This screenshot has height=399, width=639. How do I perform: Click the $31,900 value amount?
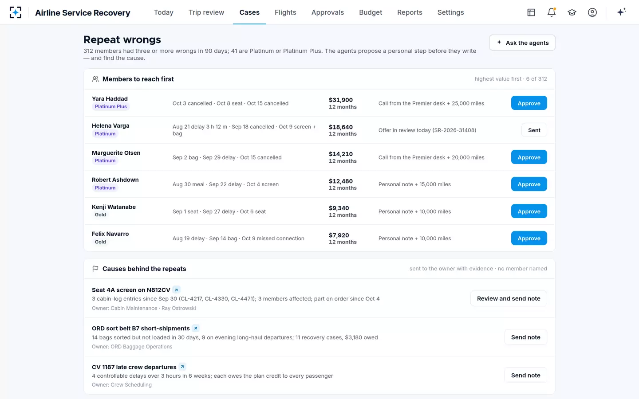[341, 100]
